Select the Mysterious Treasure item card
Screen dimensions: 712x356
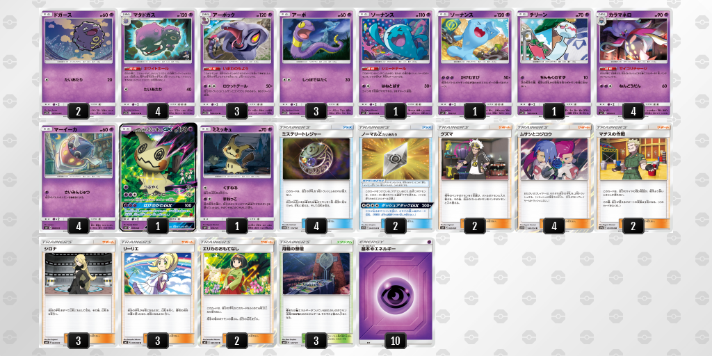(x=316, y=177)
